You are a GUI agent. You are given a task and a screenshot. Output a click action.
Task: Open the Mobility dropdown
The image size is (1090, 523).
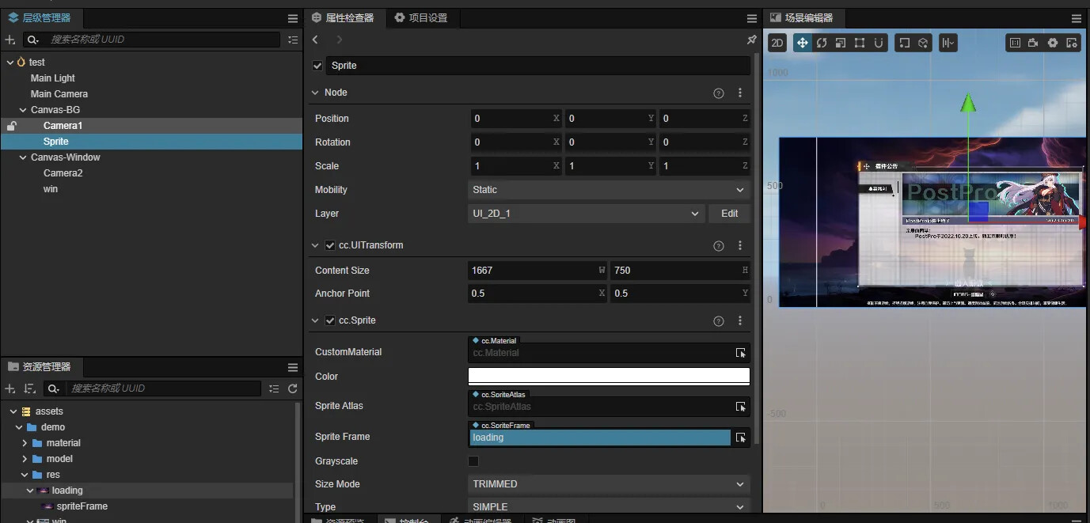tap(610, 190)
